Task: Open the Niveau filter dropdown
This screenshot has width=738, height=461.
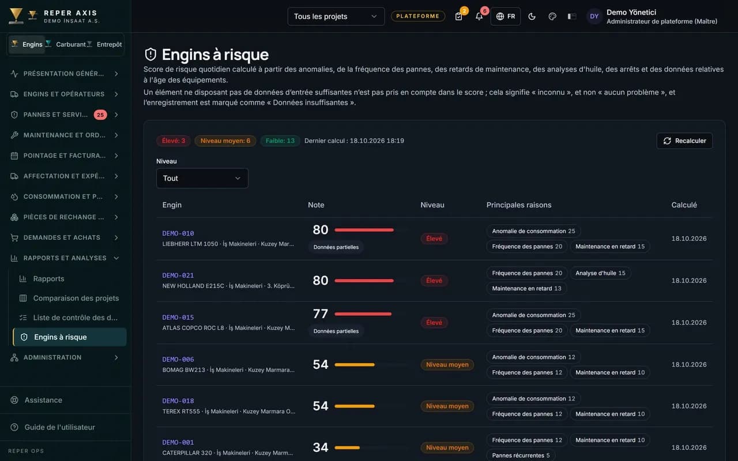Action: (202, 178)
